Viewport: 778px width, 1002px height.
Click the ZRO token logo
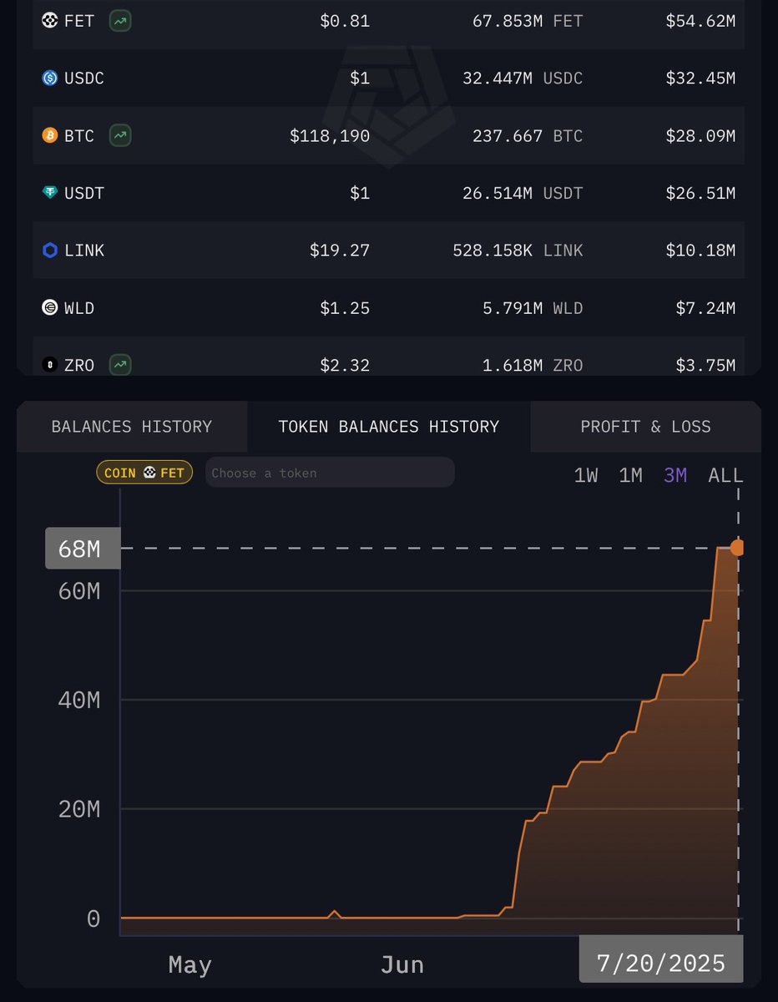click(x=50, y=365)
